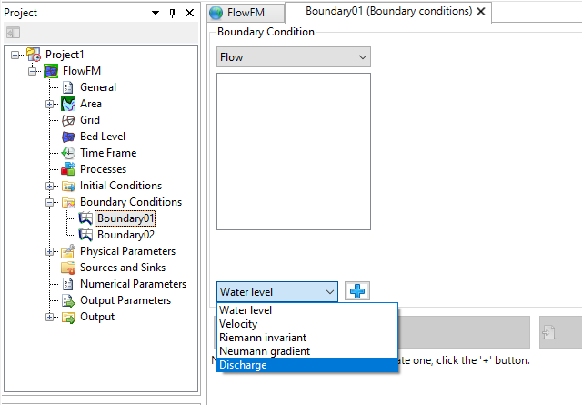Image resolution: width=582 pixels, height=405 pixels.
Task: Click the Processes blocks icon
Action: pyautogui.click(x=68, y=169)
